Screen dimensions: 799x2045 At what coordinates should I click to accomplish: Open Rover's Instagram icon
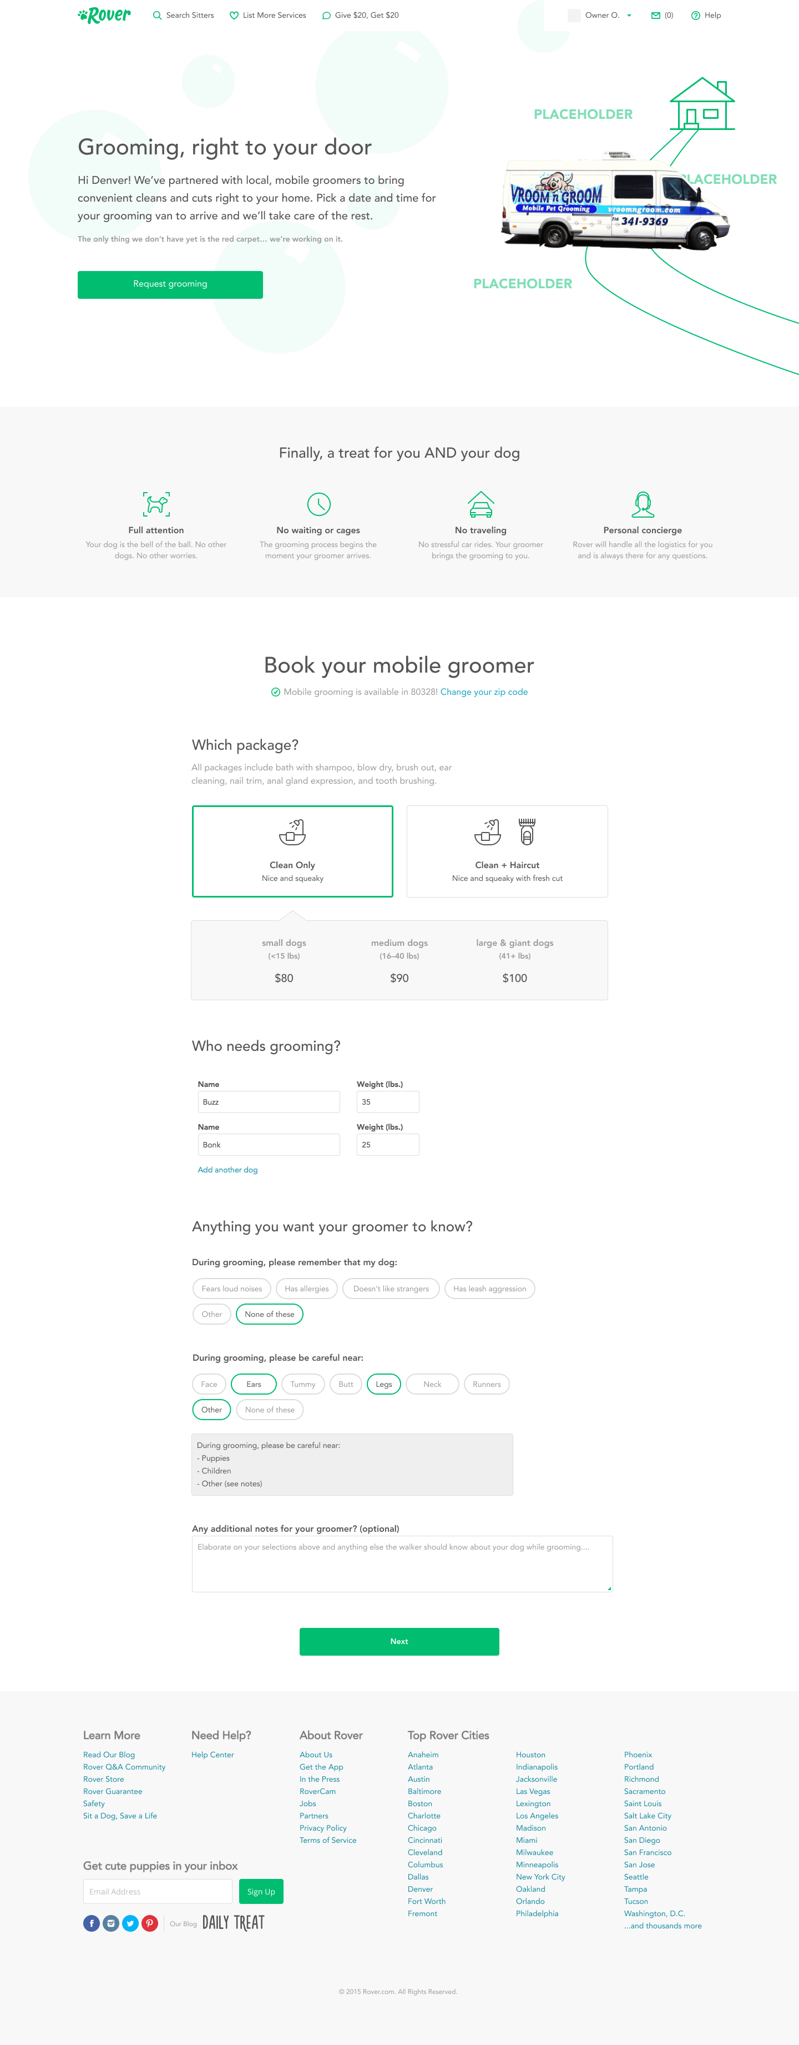pyautogui.click(x=111, y=1923)
